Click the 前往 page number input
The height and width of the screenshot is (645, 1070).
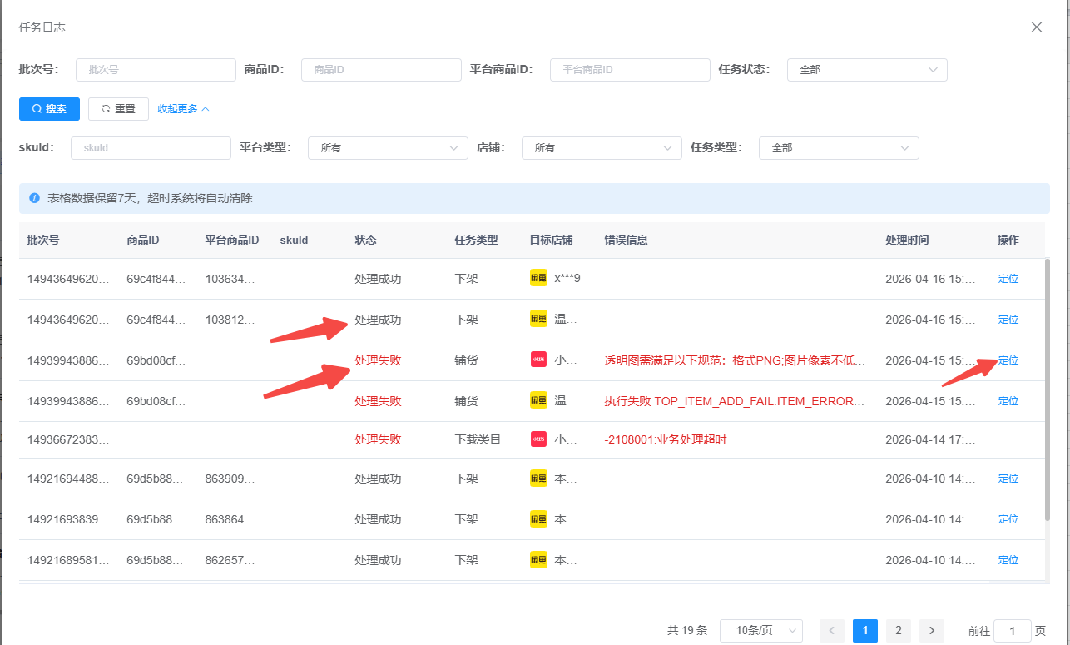(1013, 631)
